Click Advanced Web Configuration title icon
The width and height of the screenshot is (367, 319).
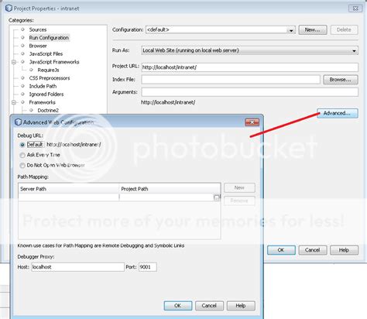(18, 122)
